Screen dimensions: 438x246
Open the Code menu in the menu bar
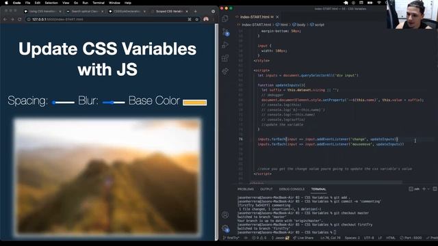(x=16, y=3)
